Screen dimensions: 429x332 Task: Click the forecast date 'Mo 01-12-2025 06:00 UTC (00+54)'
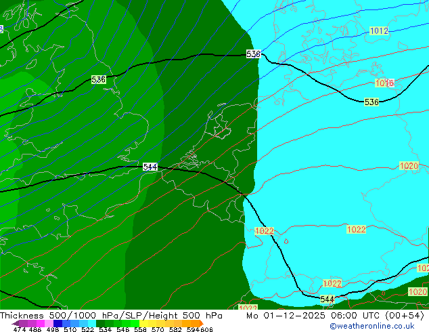click(x=335, y=316)
